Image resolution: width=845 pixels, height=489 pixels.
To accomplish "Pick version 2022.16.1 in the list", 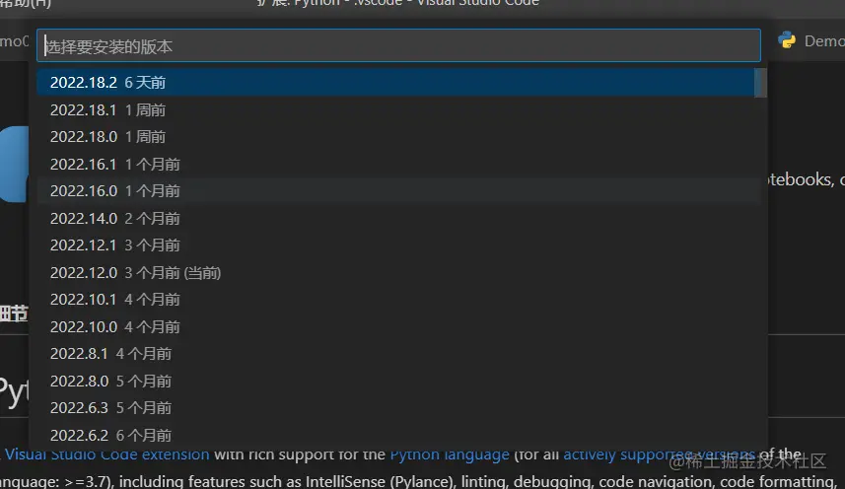I will click(x=395, y=164).
